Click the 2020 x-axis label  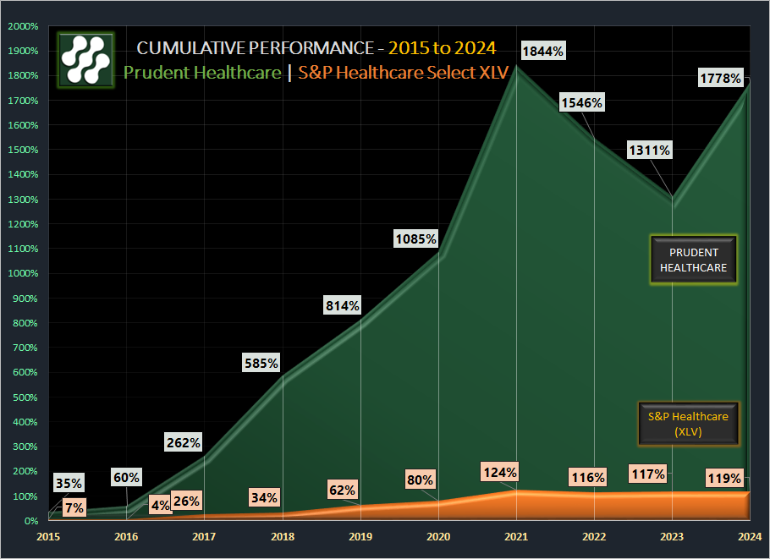pyautogui.click(x=438, y=536)
